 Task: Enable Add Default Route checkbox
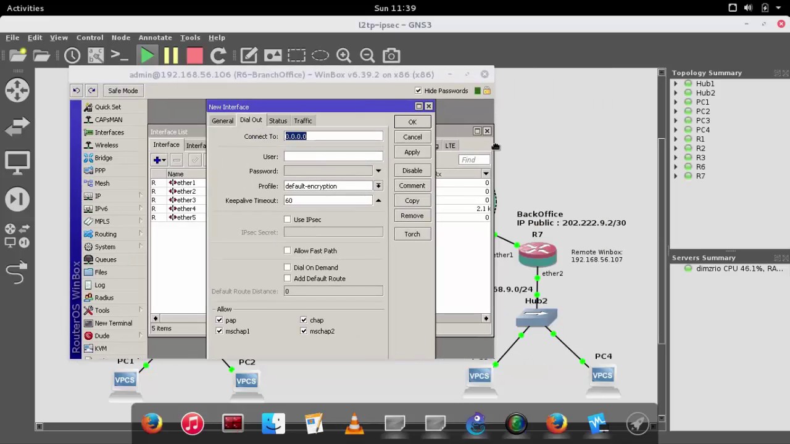coord(288,279)
